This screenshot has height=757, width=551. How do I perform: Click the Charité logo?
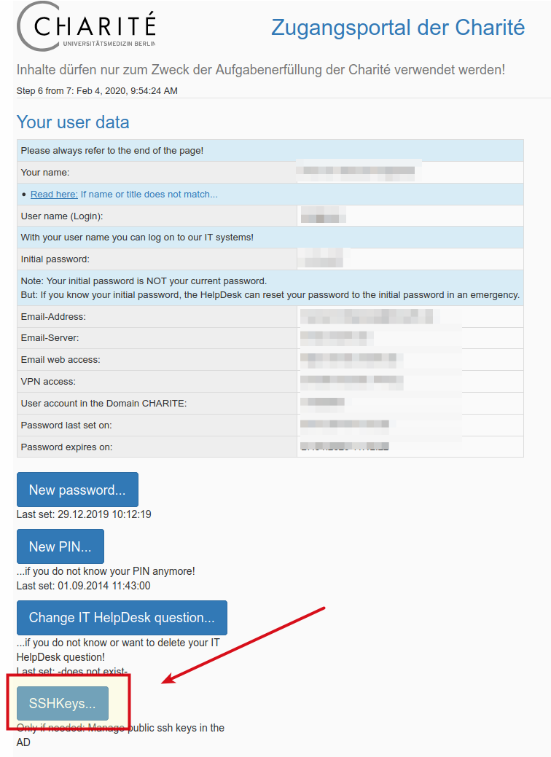(x=87, y=26)
